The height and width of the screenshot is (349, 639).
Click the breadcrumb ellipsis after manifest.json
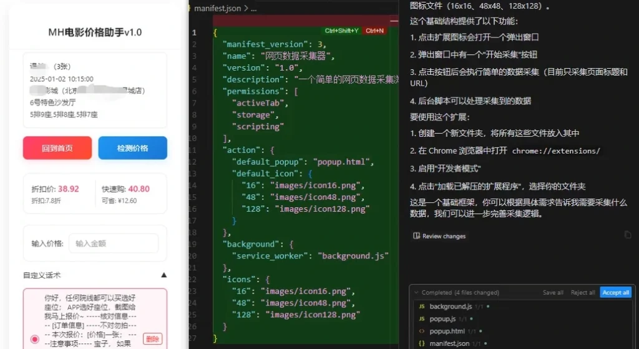(x=253, y=9)
